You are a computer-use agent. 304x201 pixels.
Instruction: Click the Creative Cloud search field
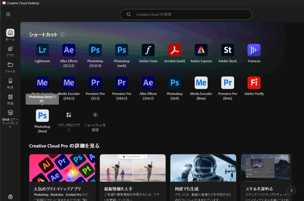(x=186, y=14)
